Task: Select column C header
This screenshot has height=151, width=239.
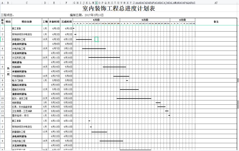Action: click(x=27, y=3)
